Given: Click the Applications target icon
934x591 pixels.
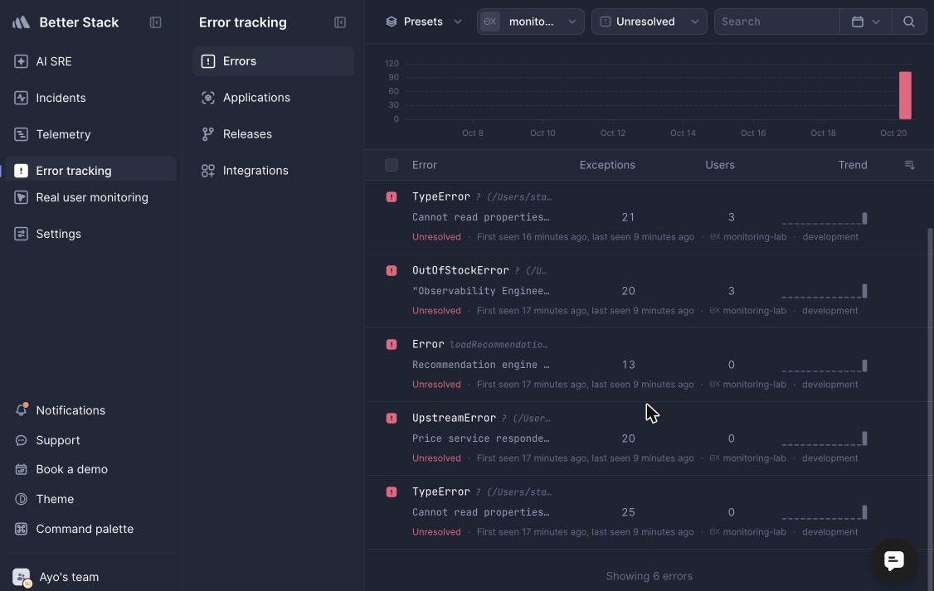Looking at the screenshot, I should 208,98.
